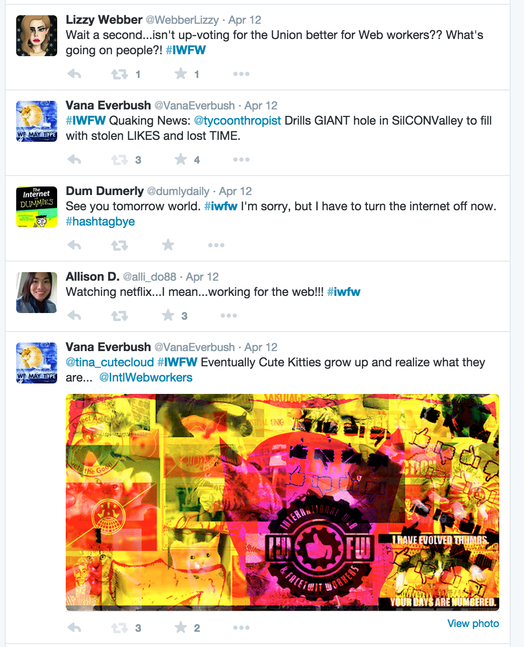
Task: Click the View photo link
Action: (473, 623)
